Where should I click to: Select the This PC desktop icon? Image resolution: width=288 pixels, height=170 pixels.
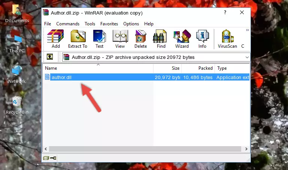17,44
